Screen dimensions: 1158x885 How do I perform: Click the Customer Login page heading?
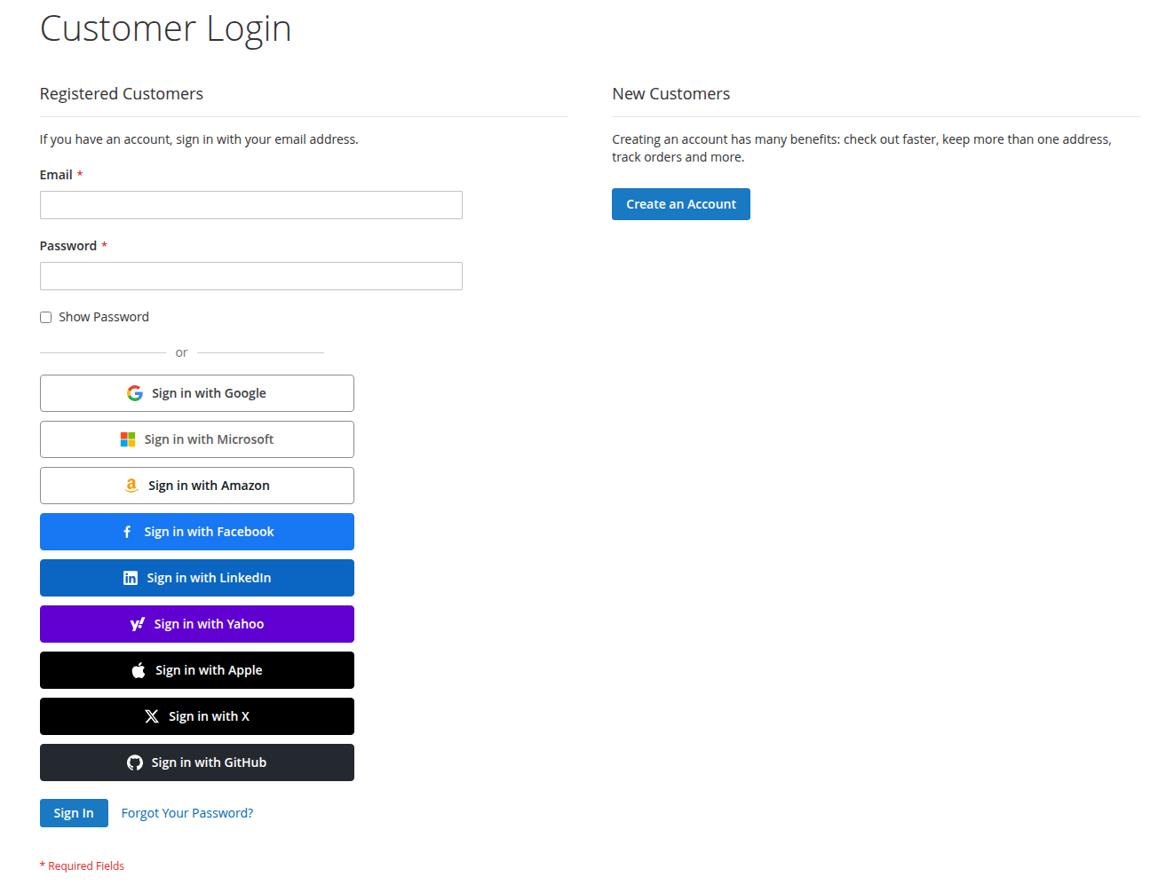point(166,28)
